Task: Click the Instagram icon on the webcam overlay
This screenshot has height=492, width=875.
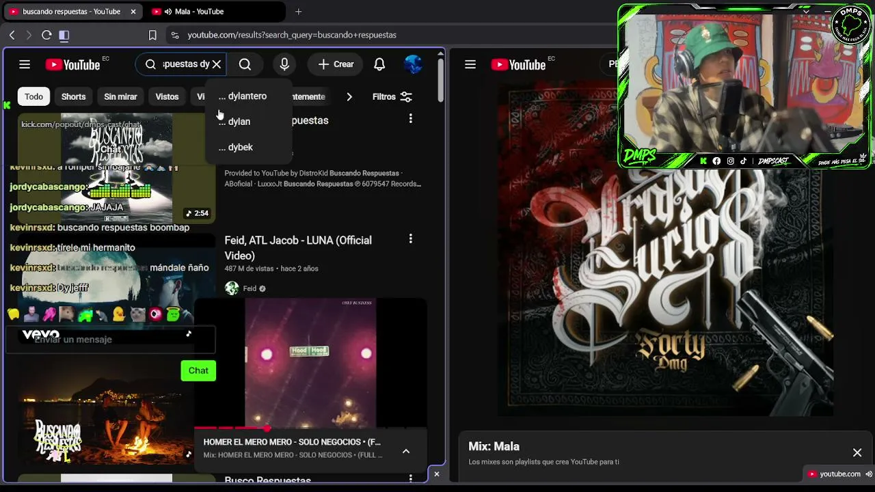Action: click(730, 161)
